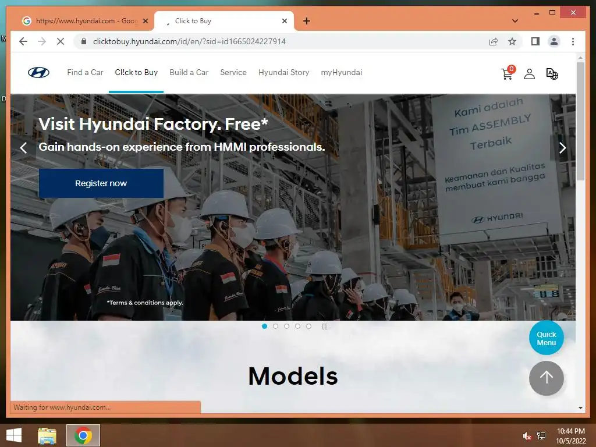Click the muted volume tray icon
The height and width of the screenshot is (447, 596).
click(527, 436)
